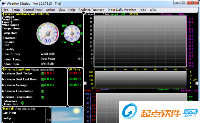Open the Control Panel menu
200x123 pixels.
33,10
